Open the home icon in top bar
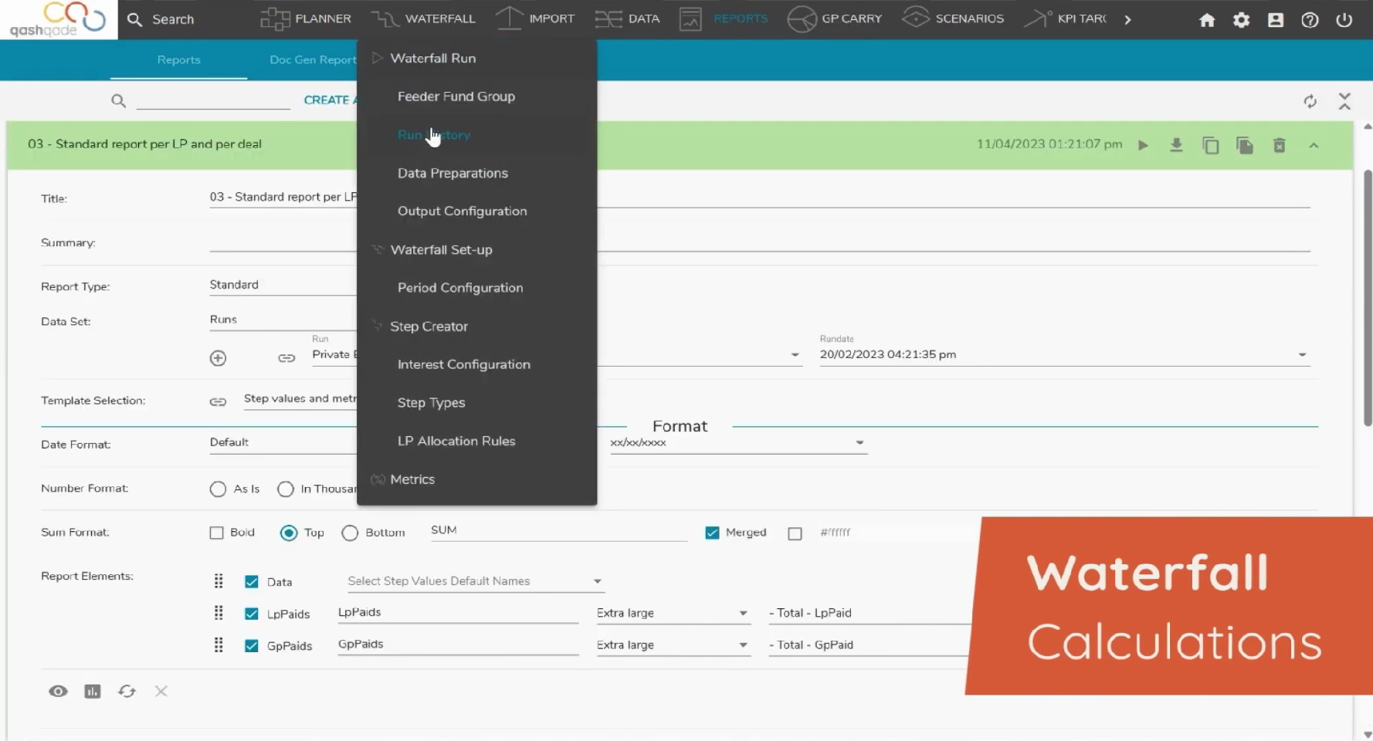 [1207, 20]
